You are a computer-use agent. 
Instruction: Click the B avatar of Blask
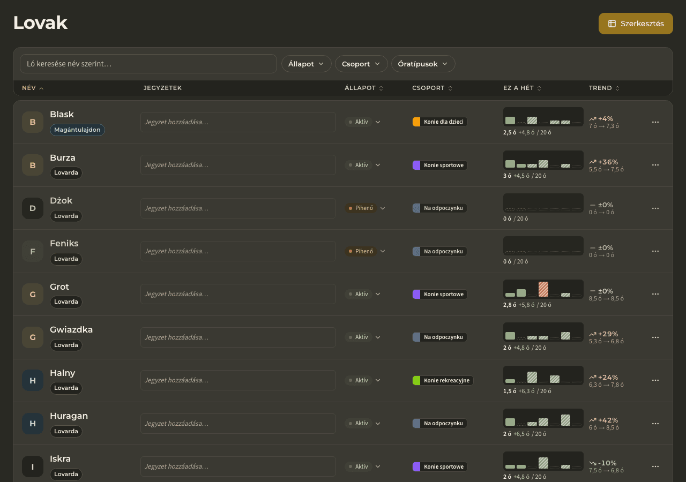[33, 122]
